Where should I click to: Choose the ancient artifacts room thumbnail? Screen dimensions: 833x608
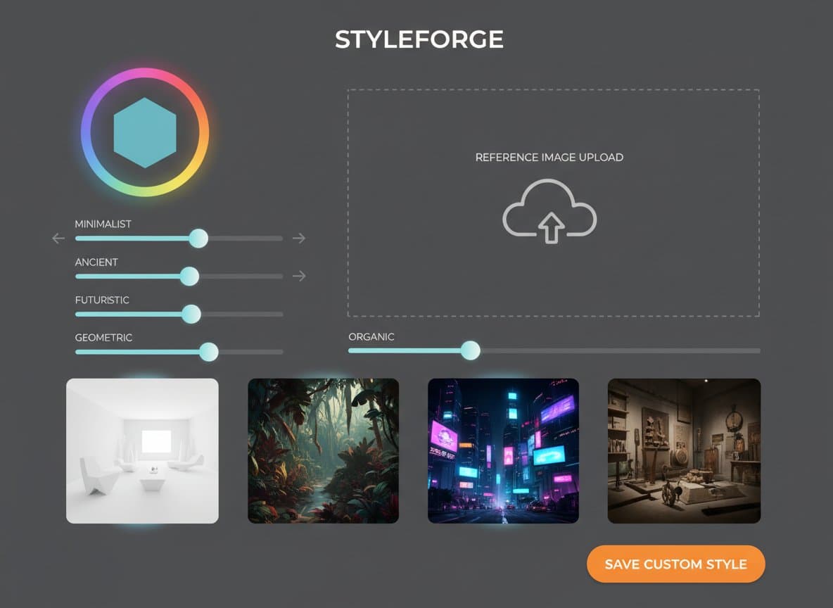(684, 450)
